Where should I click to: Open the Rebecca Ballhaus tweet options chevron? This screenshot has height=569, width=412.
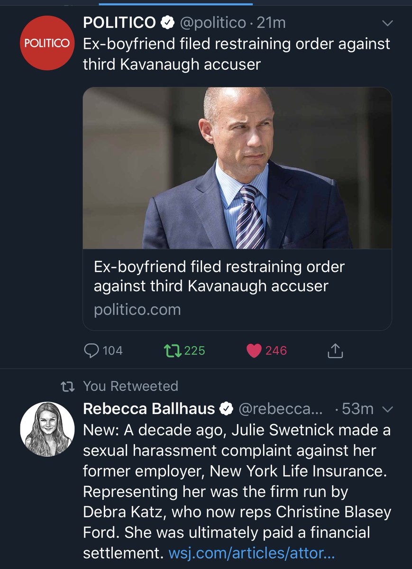point(387,409)
